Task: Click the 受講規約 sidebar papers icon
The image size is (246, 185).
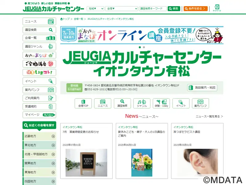Action: click(51, 106)
